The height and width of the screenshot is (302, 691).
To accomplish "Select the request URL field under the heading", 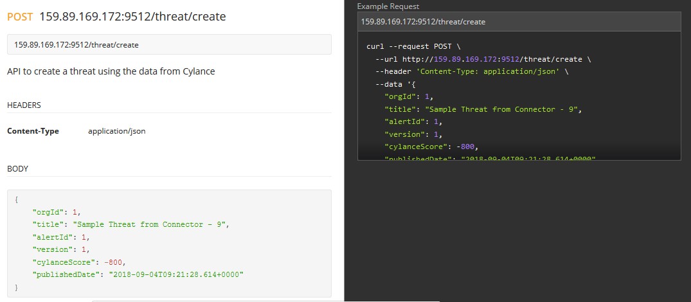I will pyautogui.click(x=169, y=44).
